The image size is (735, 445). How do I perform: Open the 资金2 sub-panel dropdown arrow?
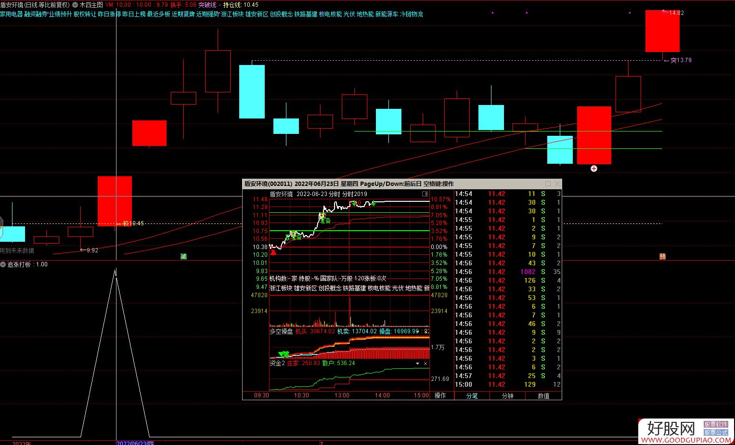(x=417, y=364)
